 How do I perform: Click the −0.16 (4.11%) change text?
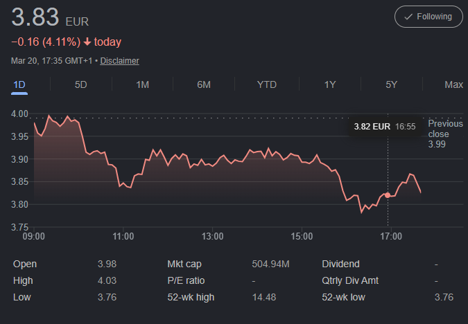(x=46, y=42)
